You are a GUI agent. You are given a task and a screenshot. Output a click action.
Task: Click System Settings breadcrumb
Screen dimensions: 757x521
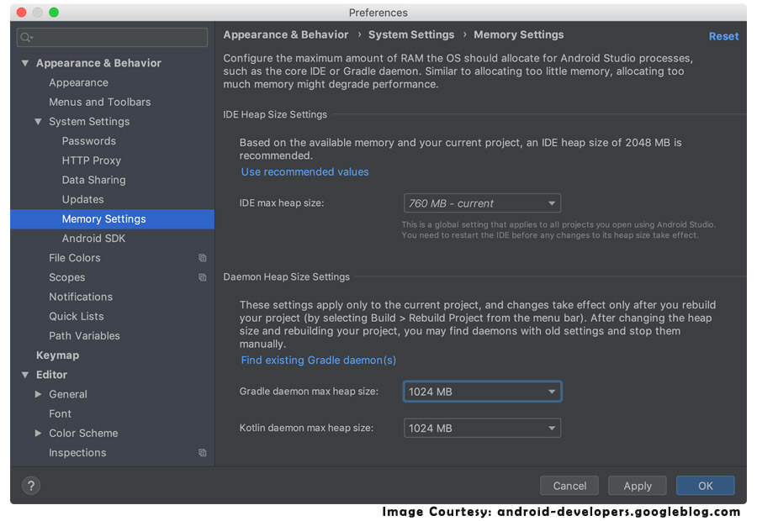click(x=410, y=34)
